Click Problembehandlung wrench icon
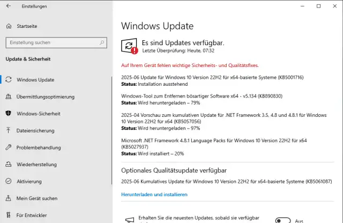343x223 pixels. point(9,147)
